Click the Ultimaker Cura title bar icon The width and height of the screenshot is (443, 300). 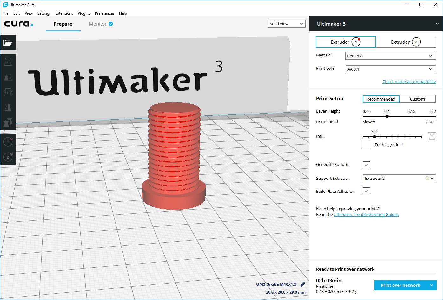tap(5, 5)
